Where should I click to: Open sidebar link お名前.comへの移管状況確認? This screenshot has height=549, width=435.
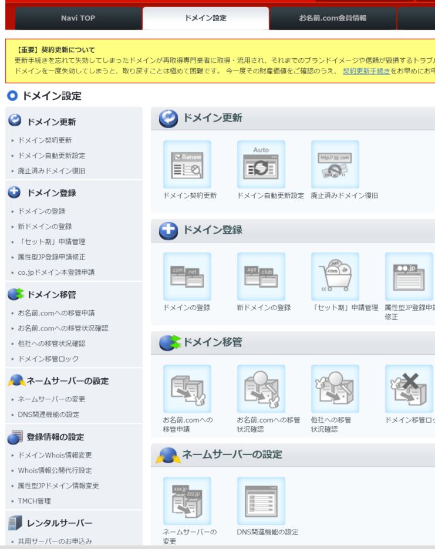click(63, 328)
